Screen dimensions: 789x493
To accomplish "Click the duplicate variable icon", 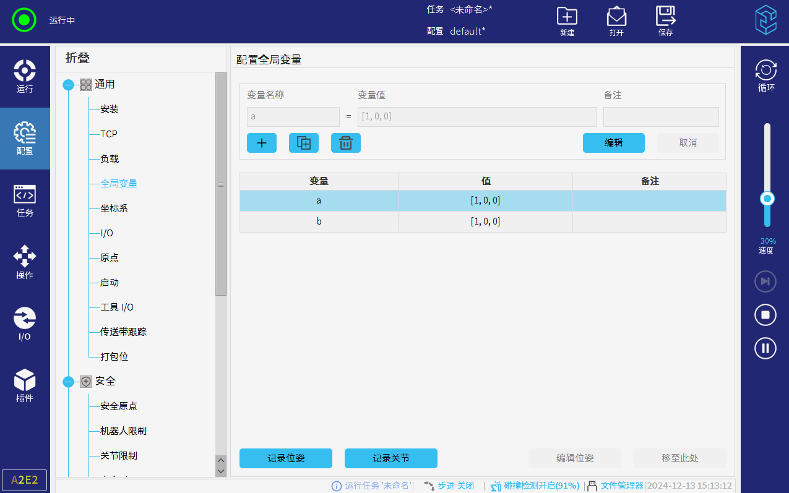I will pyautogui.click(x=304, y=143).
